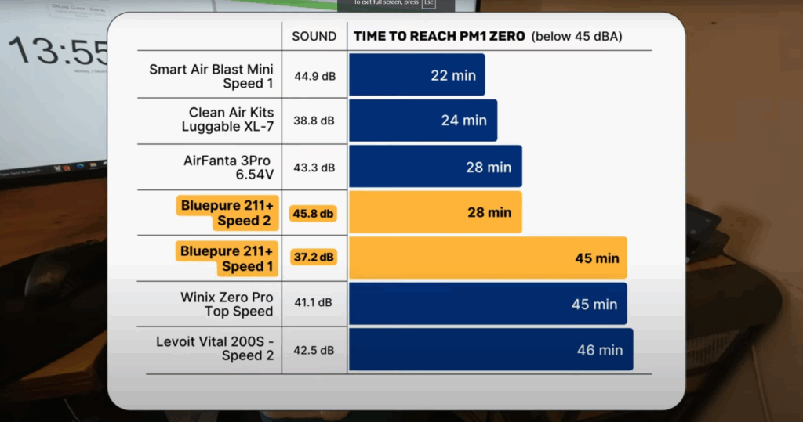The width and height of the screenshot is (803, 422).
Task: Click the yellow 28 min Bluepure Speed 2 bar
Action: 435,212
